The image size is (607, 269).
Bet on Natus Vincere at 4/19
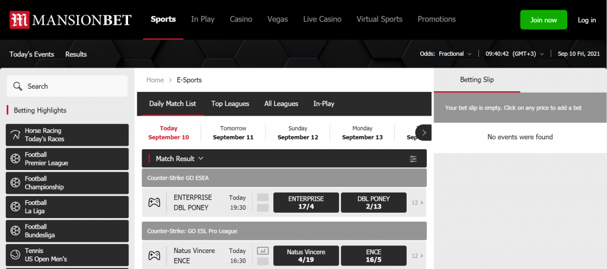pos(306,256)
